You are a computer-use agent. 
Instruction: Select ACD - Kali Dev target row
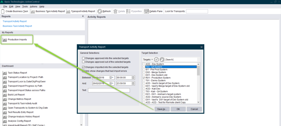click(x=170, y=89)
